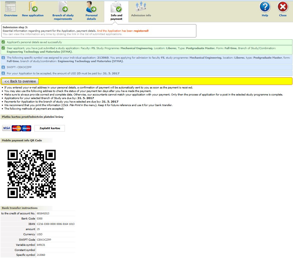
Task: Click the IBAN value CZ16 0300 0000 0006 8164 1013
Action: tap(56, 224)
